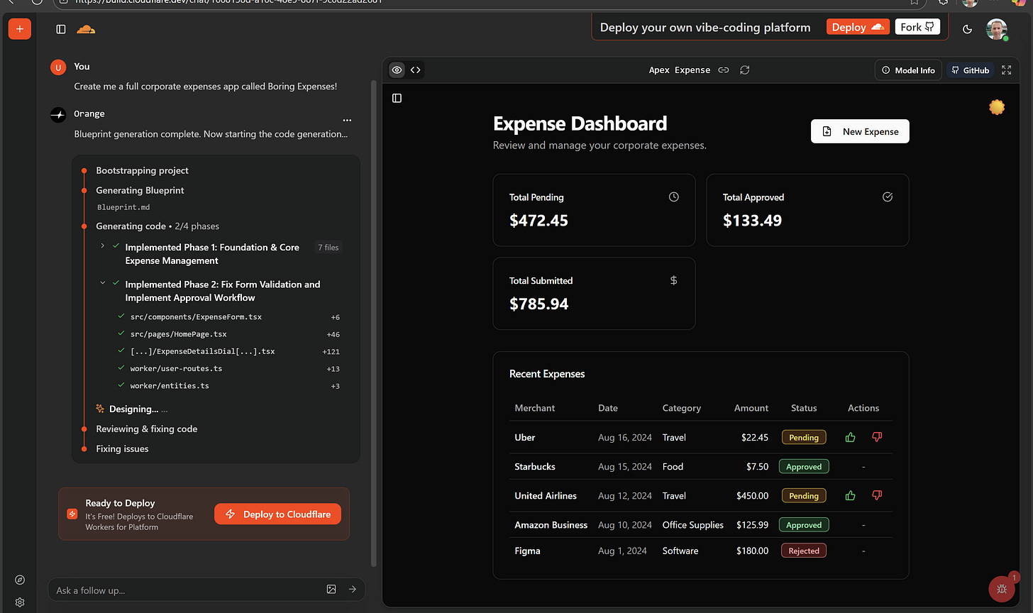Select the Date column header
This screenshot has height=613, width=1033.
click(x=608, y=408)
